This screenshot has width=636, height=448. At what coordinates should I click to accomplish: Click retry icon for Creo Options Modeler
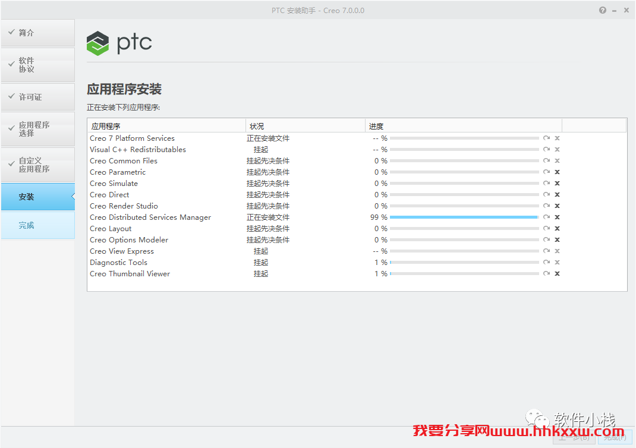[546, 240]
